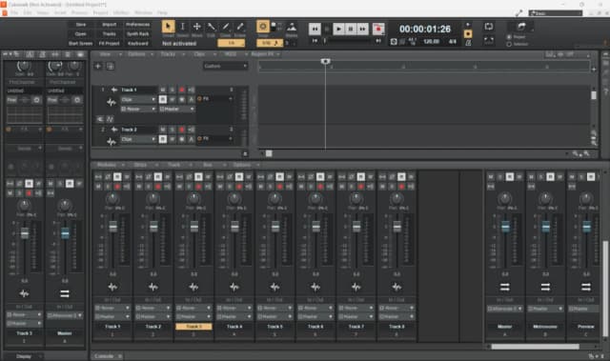Mute Track 2 in track pane

[163, 130]
